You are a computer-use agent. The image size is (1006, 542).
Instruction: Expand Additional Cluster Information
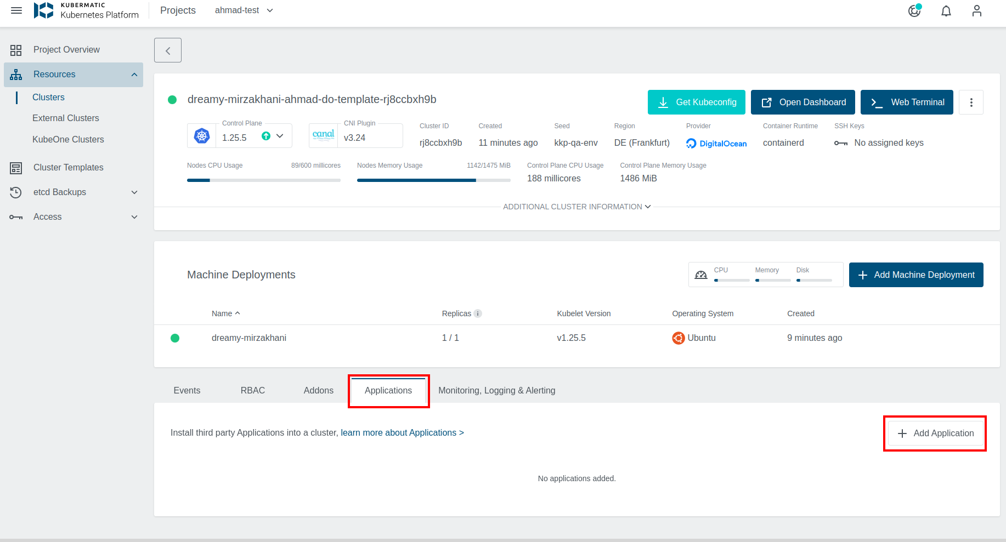coord(577,207)
